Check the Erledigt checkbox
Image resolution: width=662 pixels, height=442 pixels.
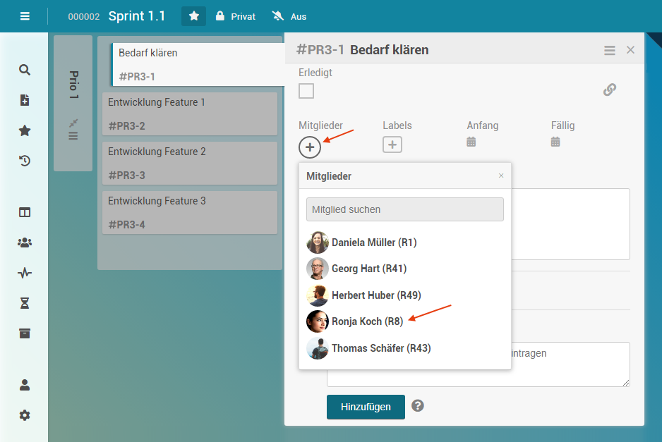point(306,91)
